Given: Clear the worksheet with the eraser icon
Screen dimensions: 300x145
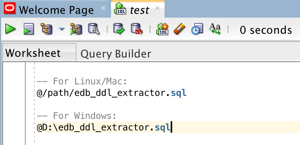Looking at the screenshot, I should coord(179,29).
